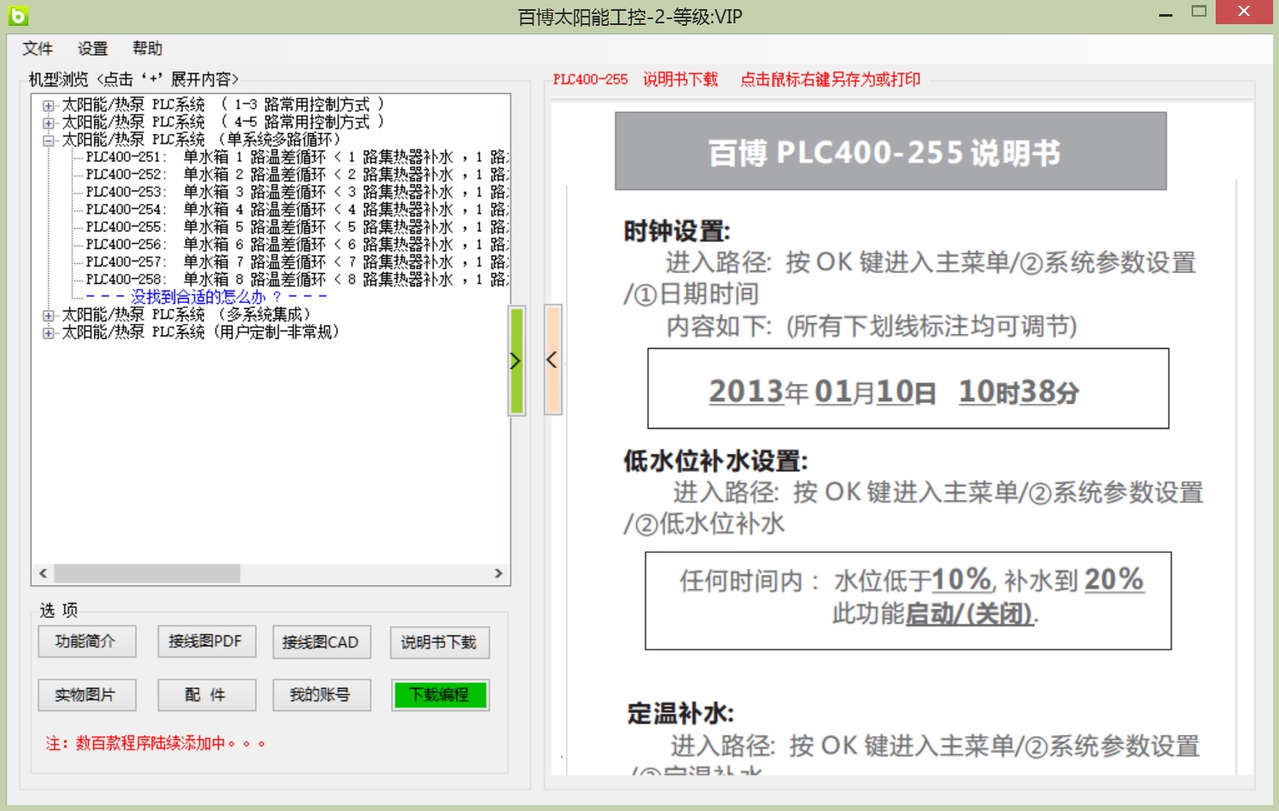Click the green right-arrow panel button
Screen dimensions: 1279x811
tap(516, 361)
